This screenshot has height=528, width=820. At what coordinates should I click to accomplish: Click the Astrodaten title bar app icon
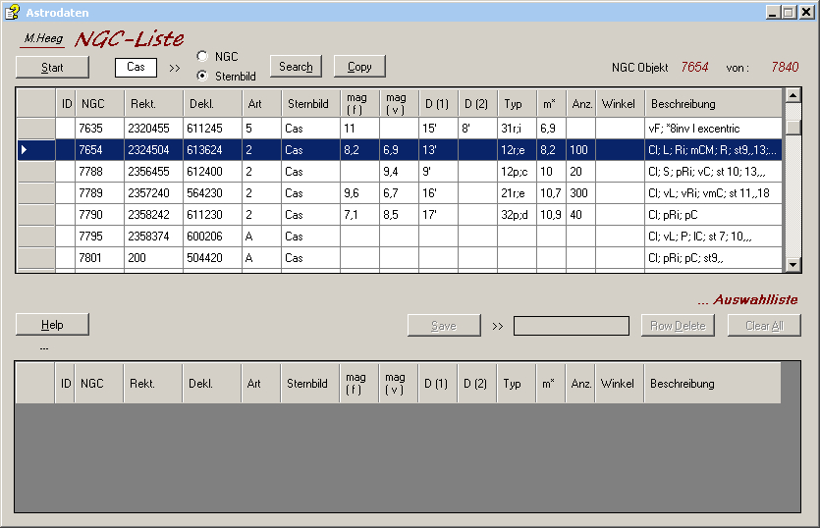click(13, 12)
